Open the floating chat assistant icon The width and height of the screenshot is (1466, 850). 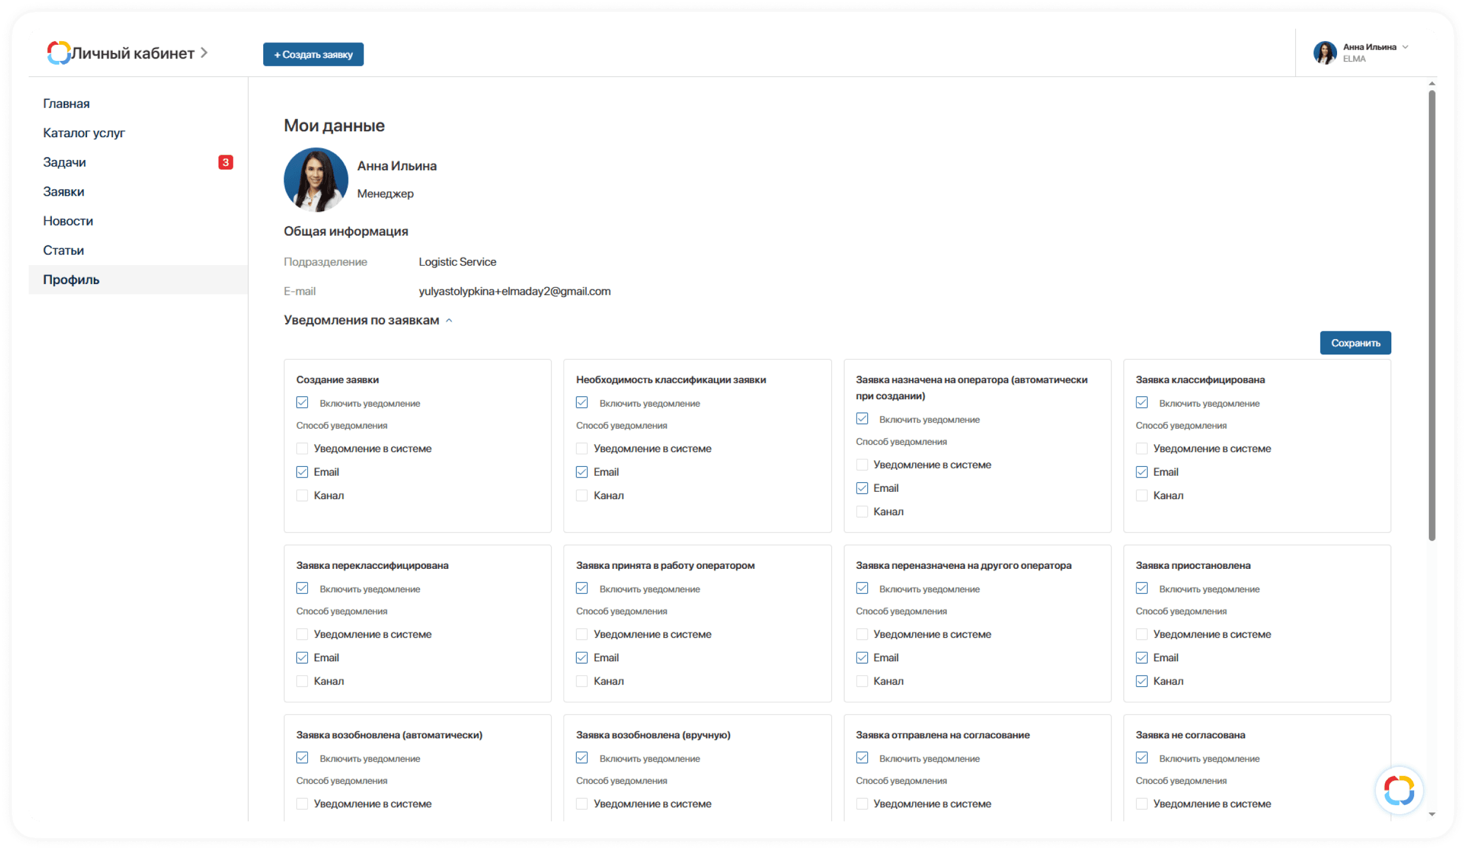(1399, 790)
